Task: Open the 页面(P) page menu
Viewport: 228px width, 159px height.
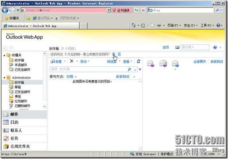Action: (174, 26)
